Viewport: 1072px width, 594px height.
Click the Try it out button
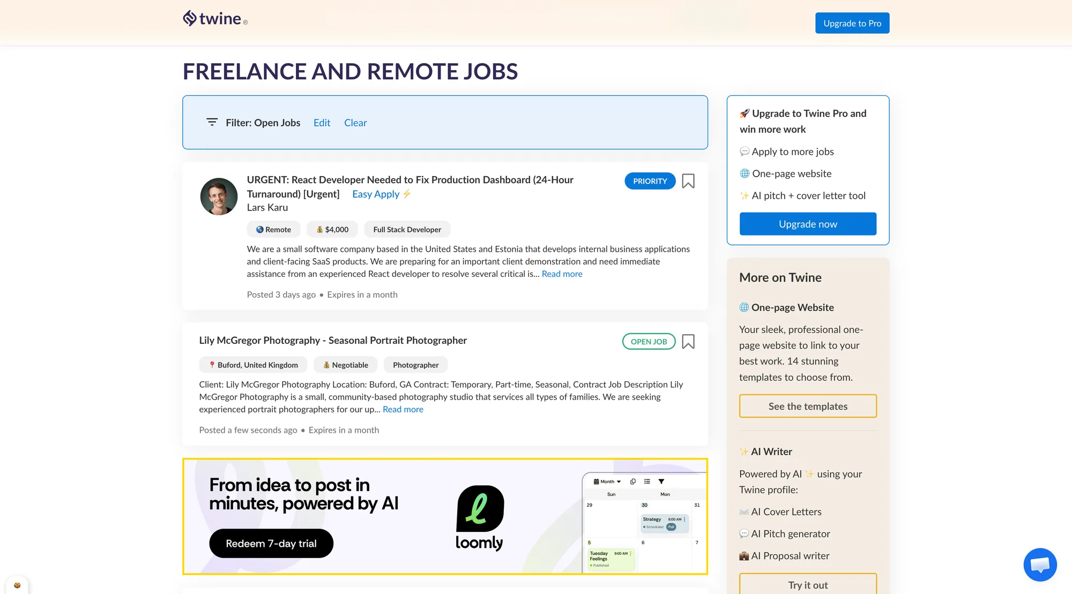808,584
